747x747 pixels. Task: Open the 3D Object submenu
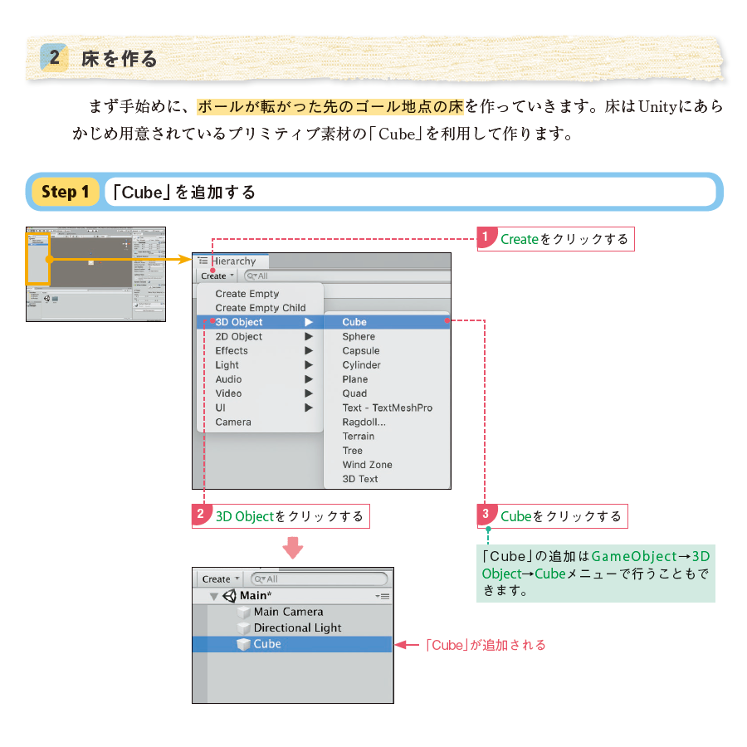pyautogui.click(x=260, y=322)
